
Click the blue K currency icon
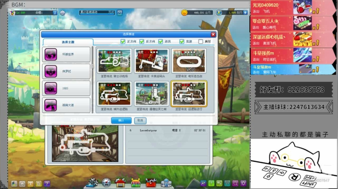219,13
